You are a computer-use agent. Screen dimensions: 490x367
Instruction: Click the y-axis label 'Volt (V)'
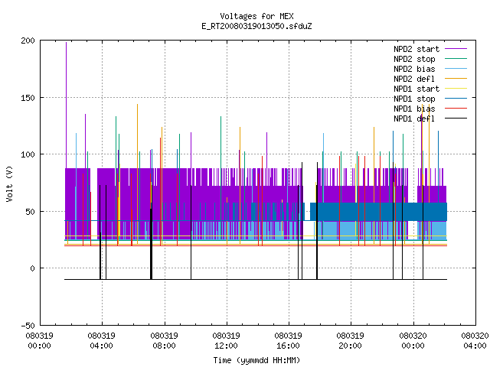click(x=9, y=183)
